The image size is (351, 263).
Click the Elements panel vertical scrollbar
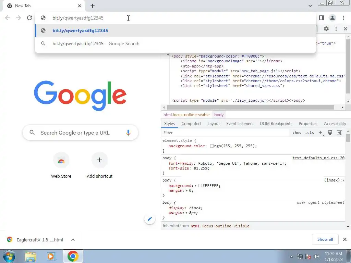pyautogui.click(x=348, y=67)
